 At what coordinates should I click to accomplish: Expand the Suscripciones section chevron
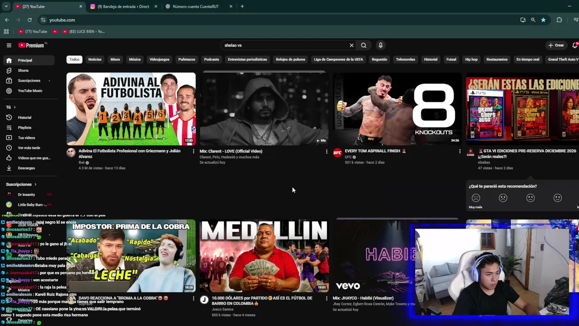tap(35, 184)
